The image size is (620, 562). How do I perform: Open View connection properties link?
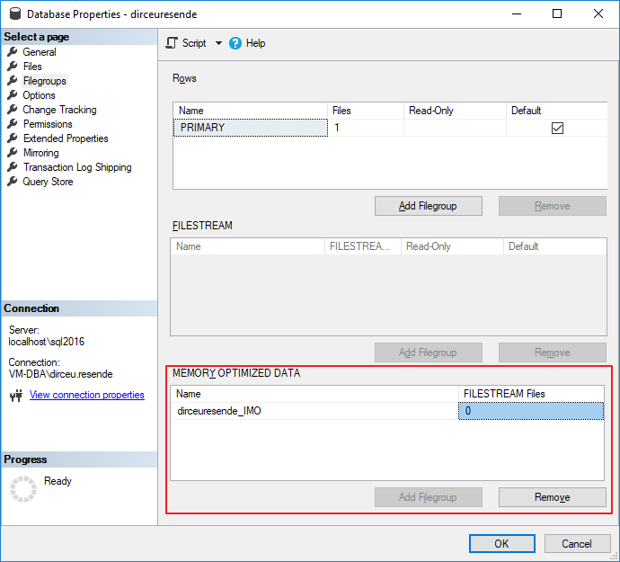(x=87, y=395)
